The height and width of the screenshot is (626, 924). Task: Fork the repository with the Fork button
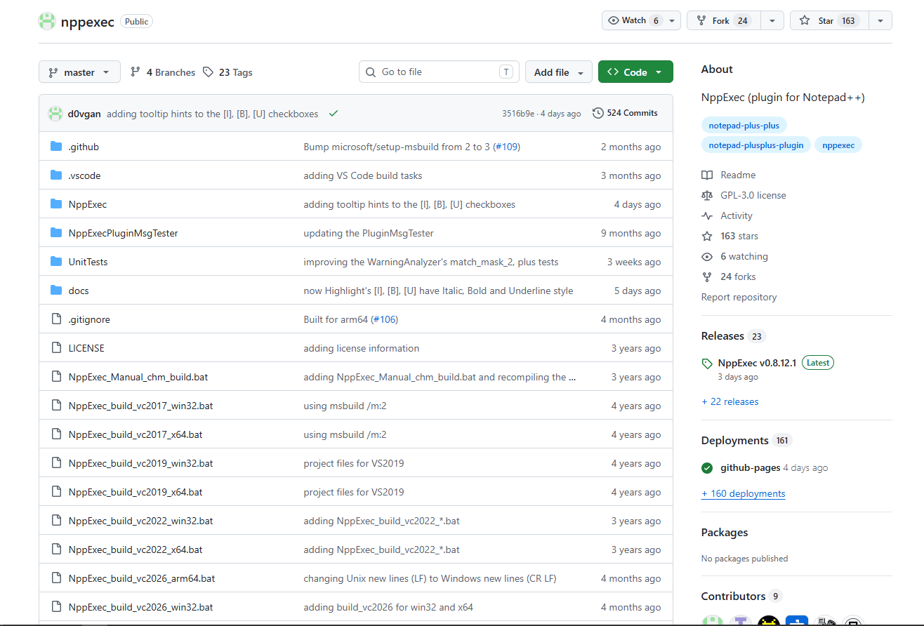pos(723,20)
